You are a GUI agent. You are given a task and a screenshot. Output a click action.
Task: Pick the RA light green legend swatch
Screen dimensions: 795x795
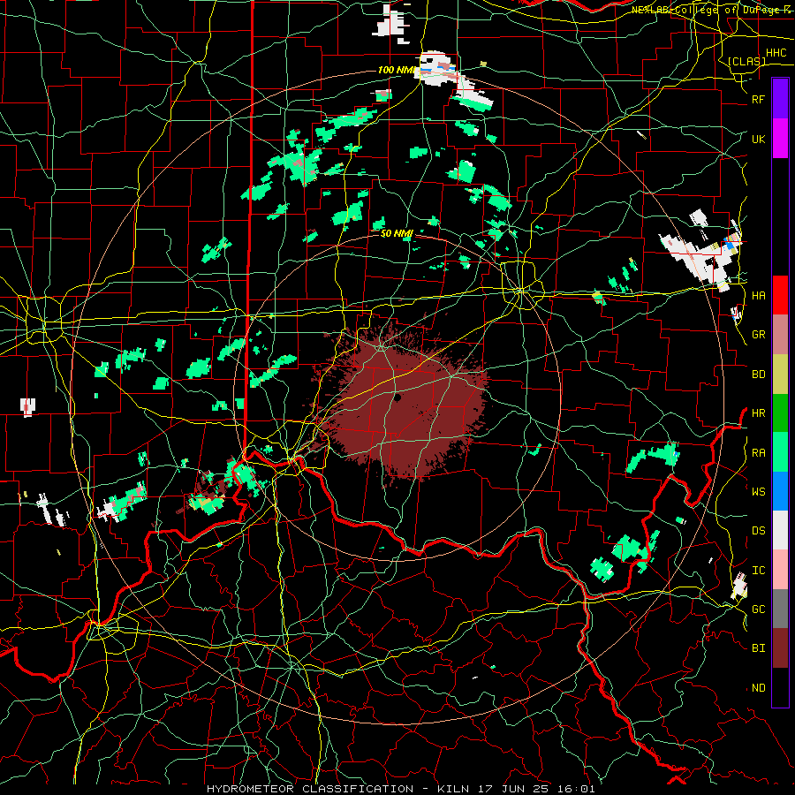(780, 452)
